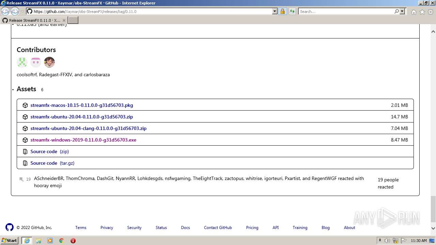Click the IE back navigation button
Viewport: 436px width, 245px height.
pos(5,11)
